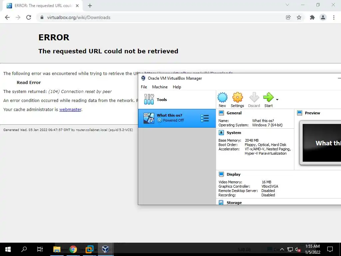This screenshot has height=256, width=341.
Task: Click the network tray icon
Action: pos(290,249)
